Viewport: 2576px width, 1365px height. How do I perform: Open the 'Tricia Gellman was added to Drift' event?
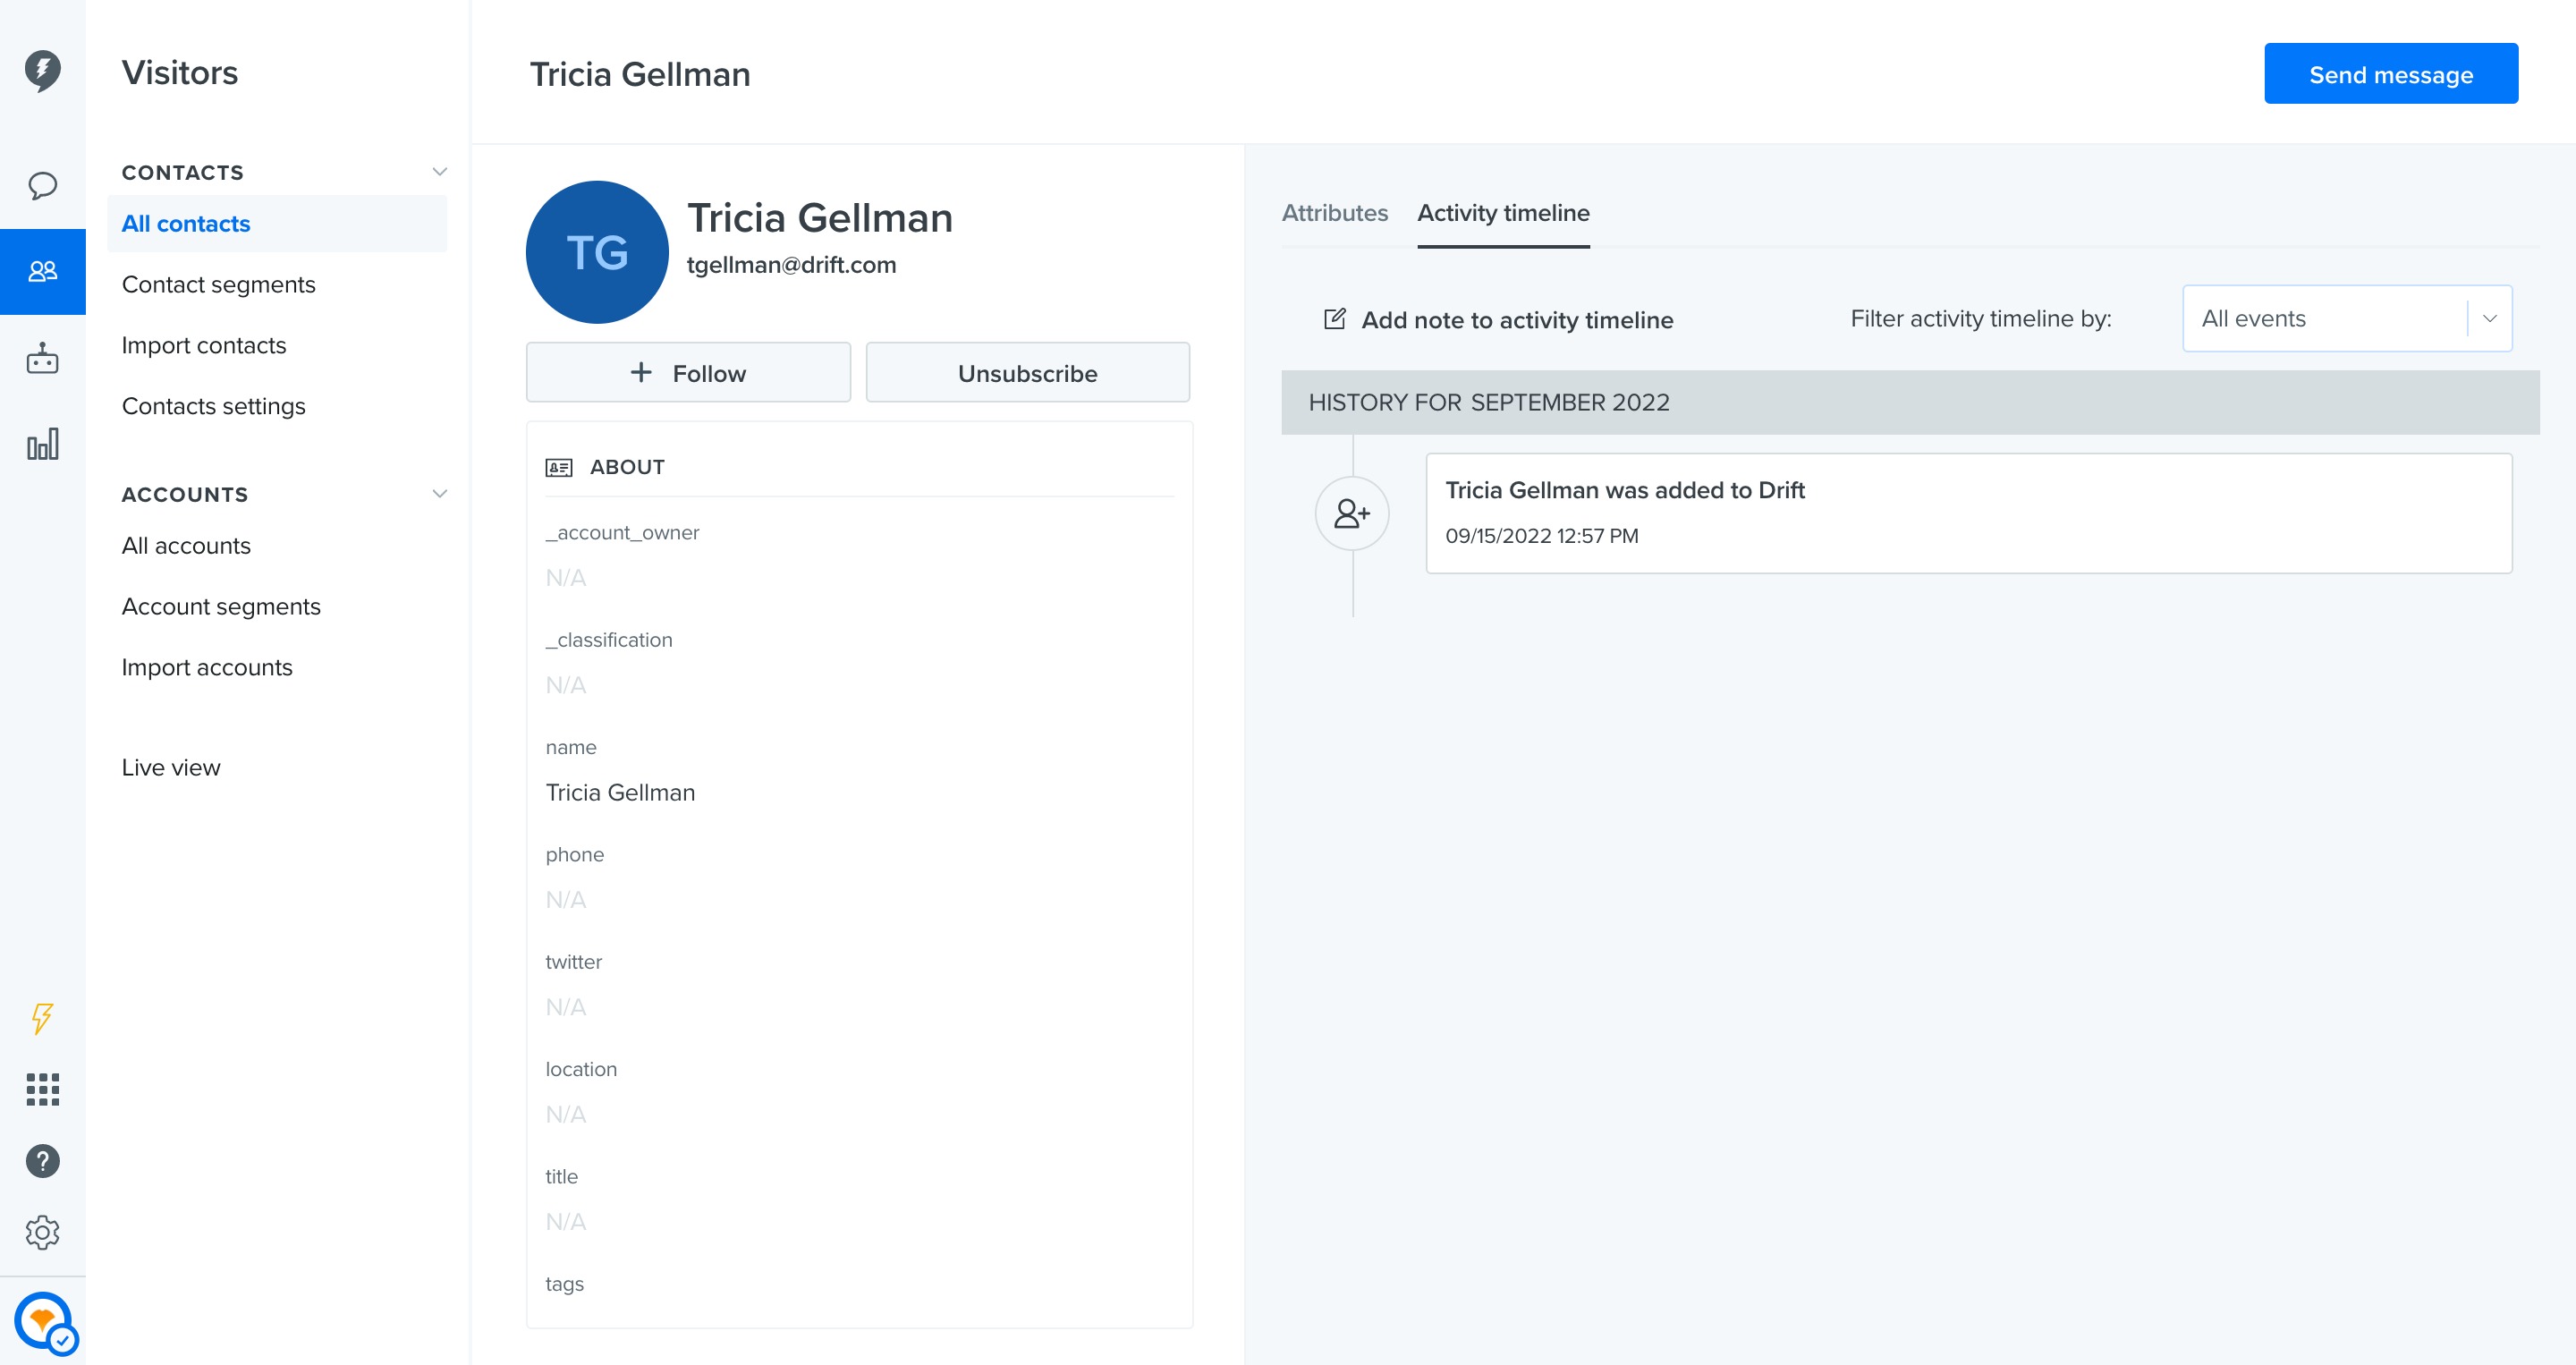[x=1968, y=513]
